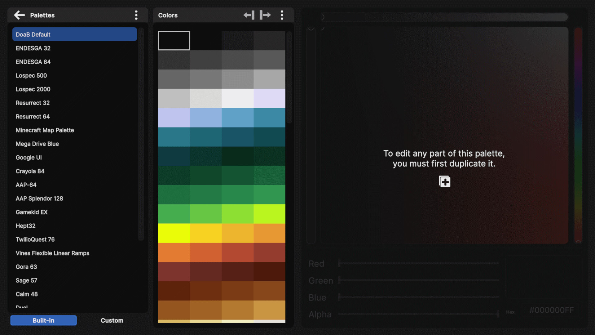Select the Resurrect 64 palette
This screenshot has width=595, height=335.
click(x=33, y=116)
